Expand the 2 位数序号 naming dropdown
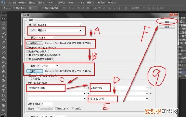The height and width of the screenshot is (117, 186). (119, 88)
